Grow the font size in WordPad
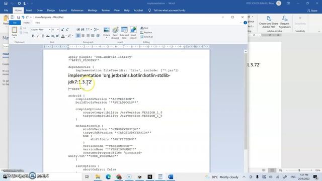322x181 pixels. tap(62, 30)
